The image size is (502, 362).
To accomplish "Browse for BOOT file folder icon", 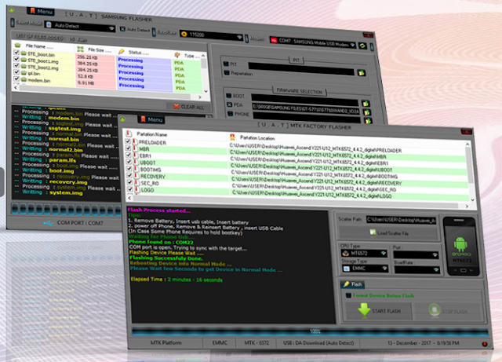I will pos(366,103).
